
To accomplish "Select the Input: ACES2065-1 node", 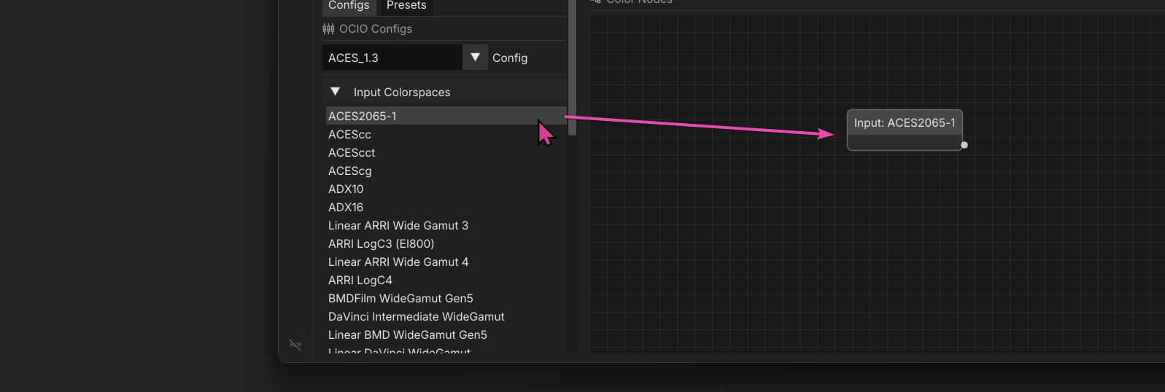I will [x=905, y=123].
